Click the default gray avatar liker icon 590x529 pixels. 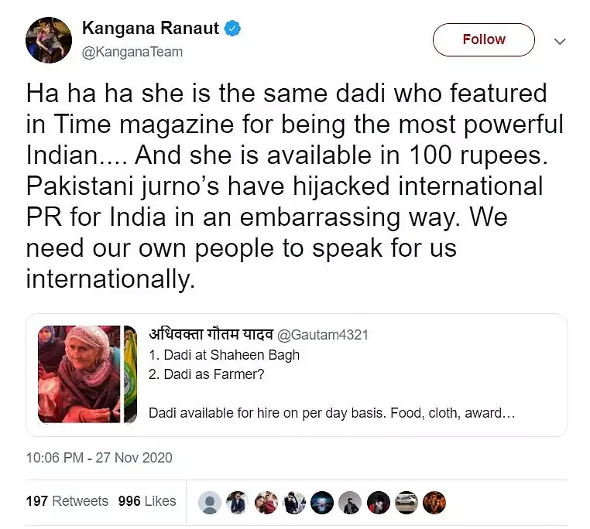210,502
